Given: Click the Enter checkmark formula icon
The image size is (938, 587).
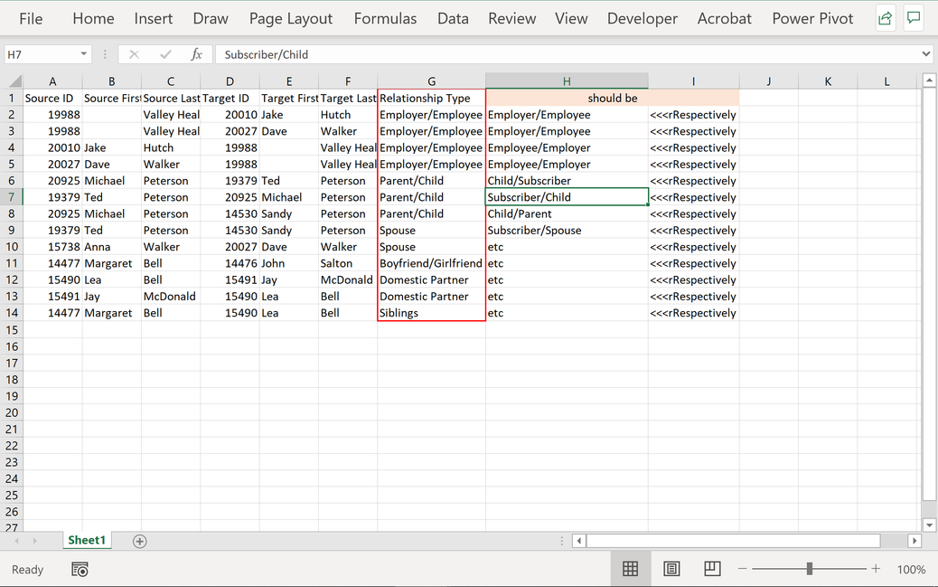Looking at the screenshot, I should [165, 54].
